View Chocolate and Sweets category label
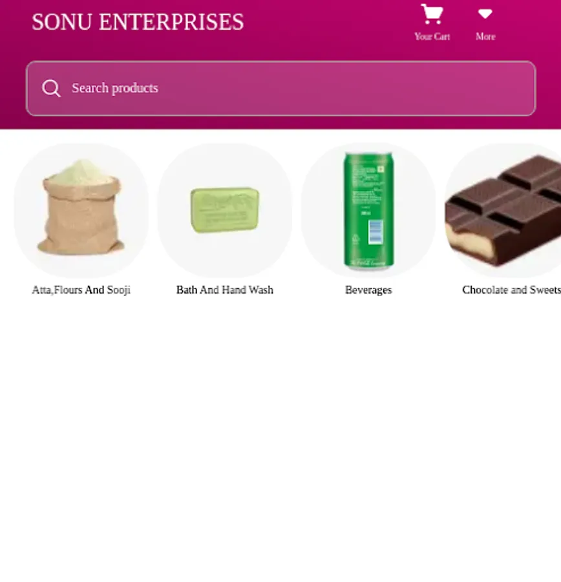 [511, 290]
